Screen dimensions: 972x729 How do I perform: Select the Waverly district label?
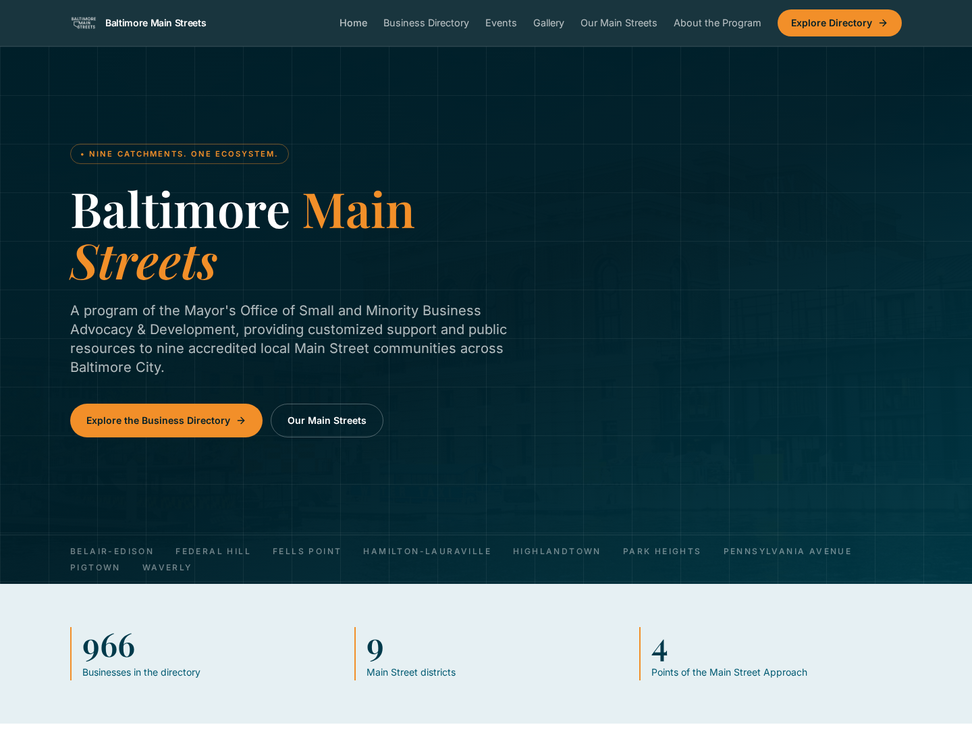pos(167,568)
